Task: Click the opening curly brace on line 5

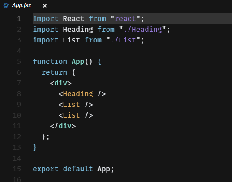Action: pos(99,62)
